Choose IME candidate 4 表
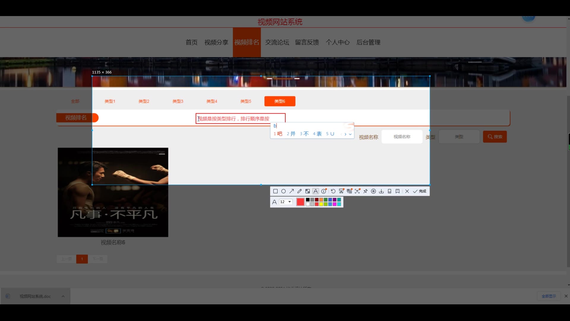The image size is (570, 321). coord(317,134)
